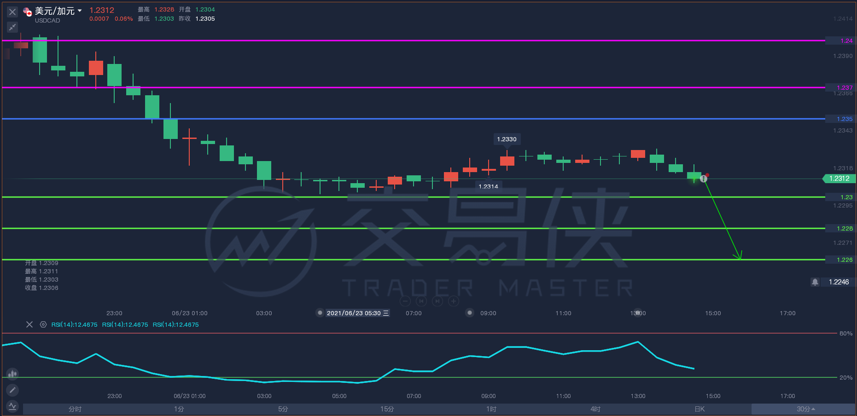Click the timeline handle left of the date label
Viewport: 857px width, 416px height.
pyautogui.click(x=320, y=312)
